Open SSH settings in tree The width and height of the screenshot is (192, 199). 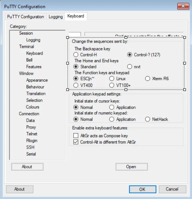click(30, 147)
